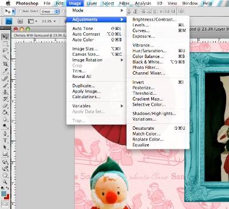Choose Gradient Map adjustment
This screenshot has height=209, width=229.
click(158, 99)
